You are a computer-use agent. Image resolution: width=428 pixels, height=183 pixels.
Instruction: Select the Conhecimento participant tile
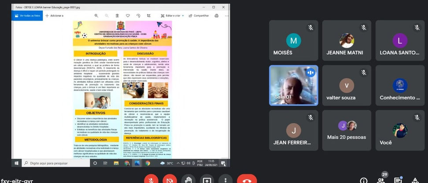click(400, 85)
